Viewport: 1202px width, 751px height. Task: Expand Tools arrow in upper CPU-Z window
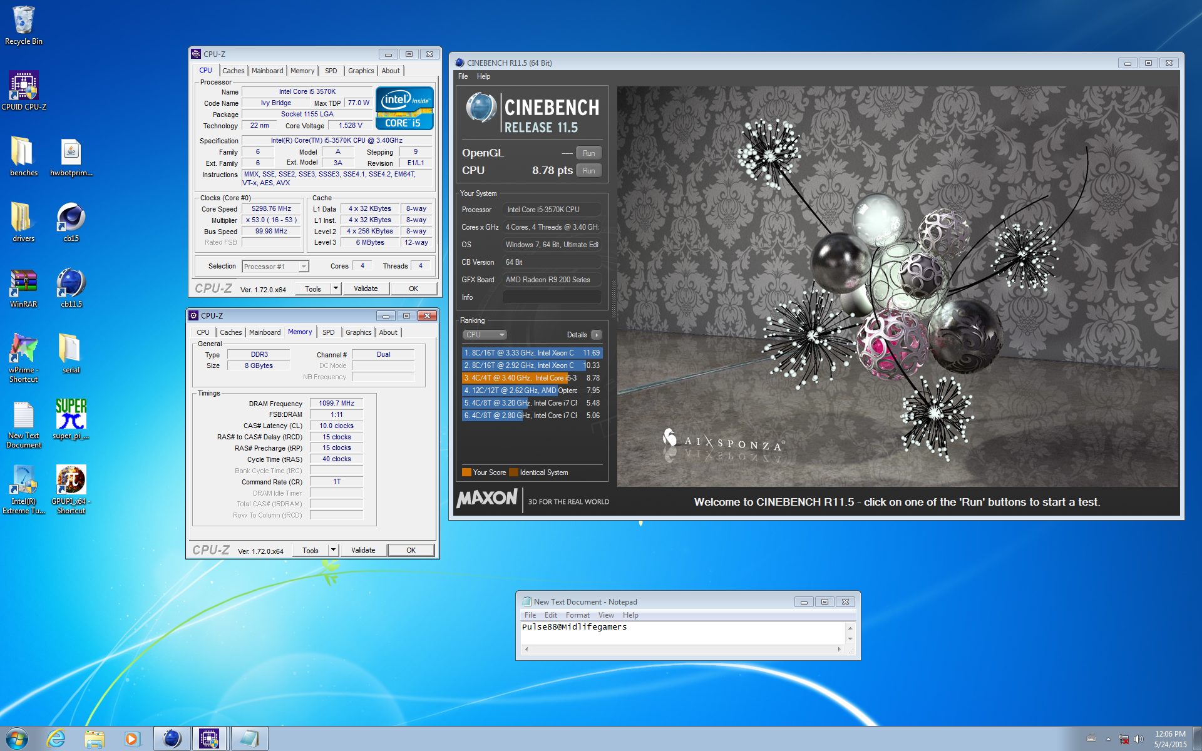pyautogui.click(x=336, y=289)
